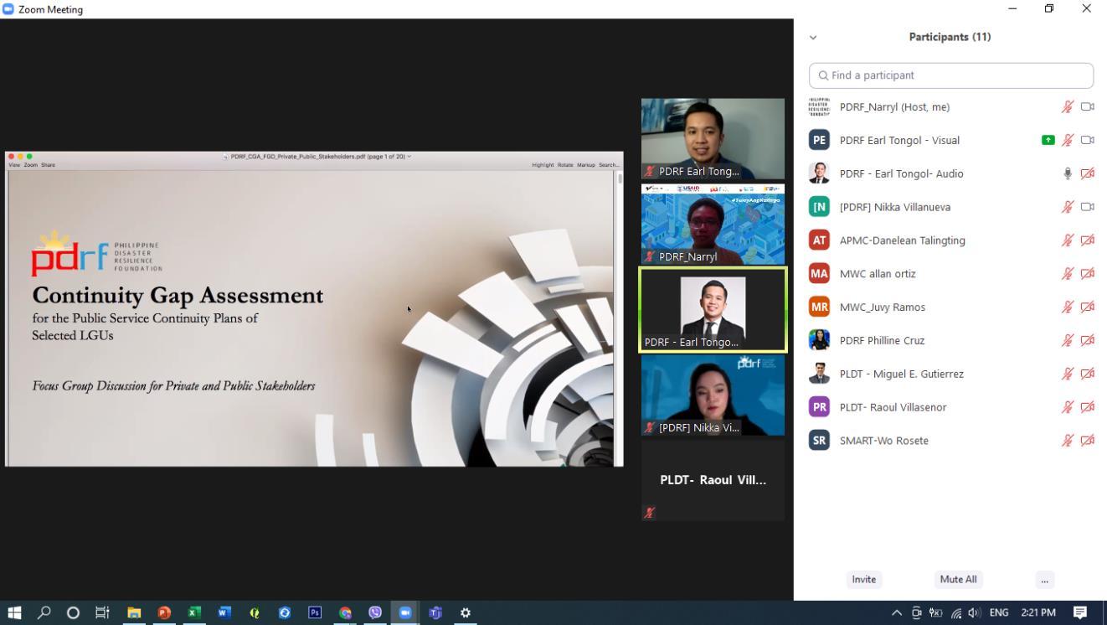Select PDRF Philline Cruz in participants list
1107x625 pixels.
(x=882, y=340)
